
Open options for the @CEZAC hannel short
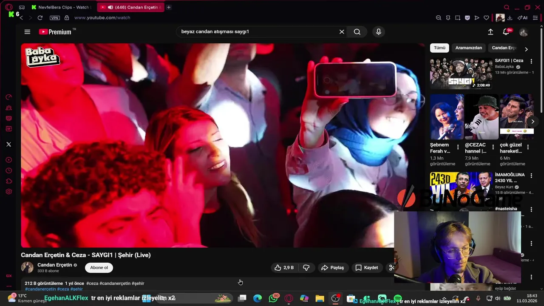tap(493, 147)
